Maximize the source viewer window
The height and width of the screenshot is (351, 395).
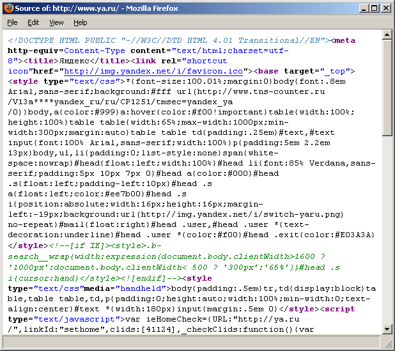coord(375,8)
